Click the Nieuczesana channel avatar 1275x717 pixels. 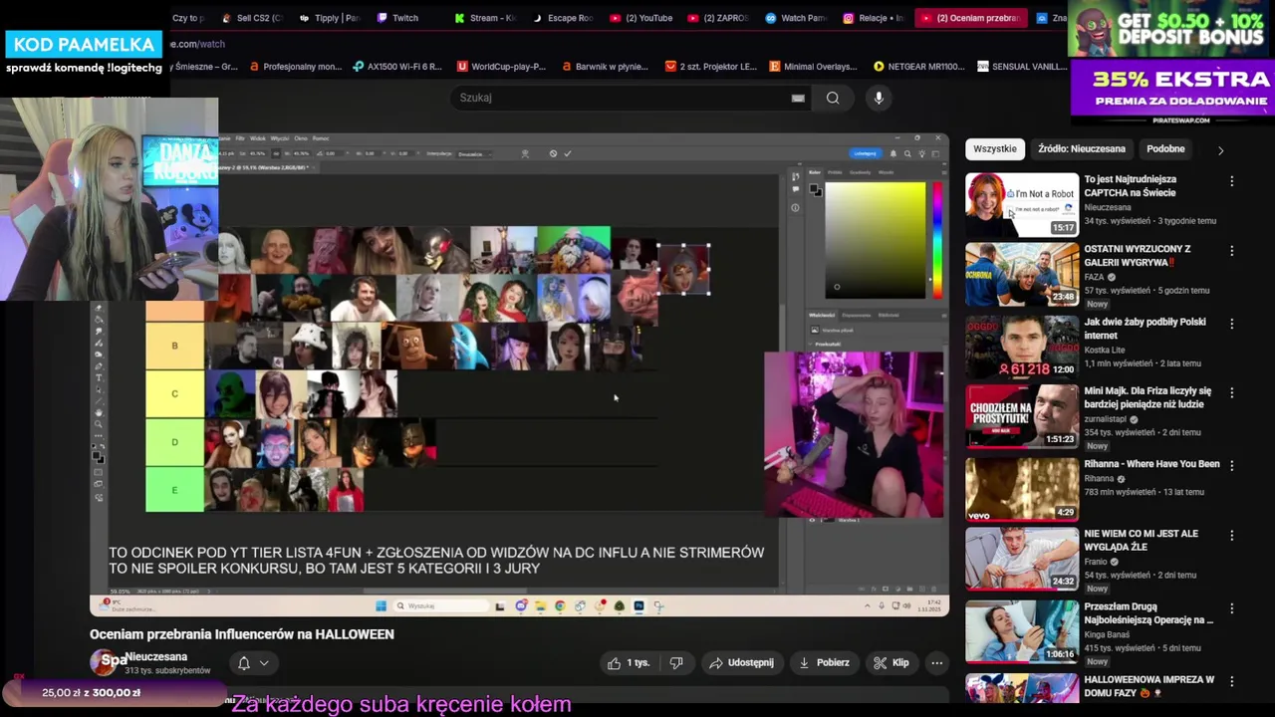(104, 662)
